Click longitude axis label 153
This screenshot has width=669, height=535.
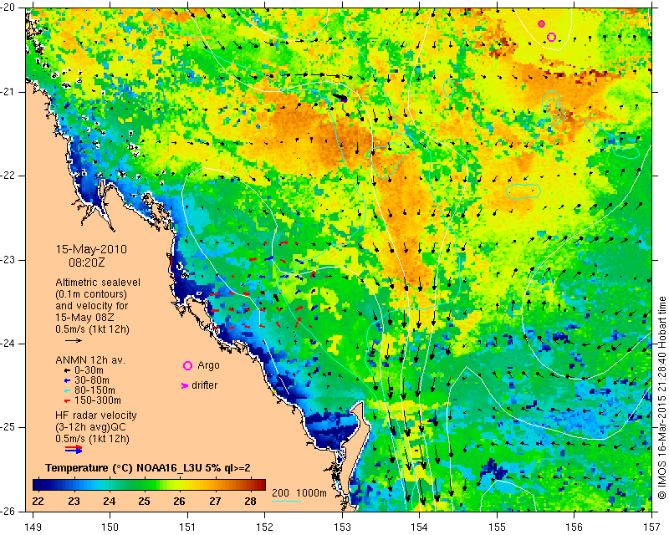coord(342,527)
